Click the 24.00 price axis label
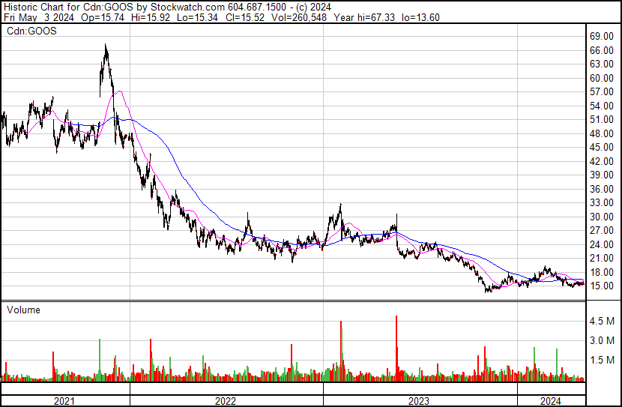Image resolution: width=622 pixels, height=407 pixels. tap(601, 244)
